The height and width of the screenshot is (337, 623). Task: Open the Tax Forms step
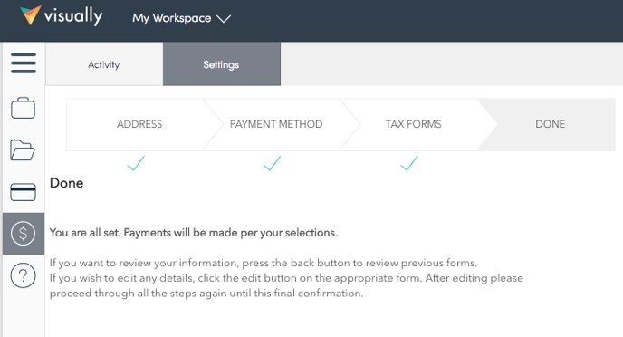coord(413,124)
